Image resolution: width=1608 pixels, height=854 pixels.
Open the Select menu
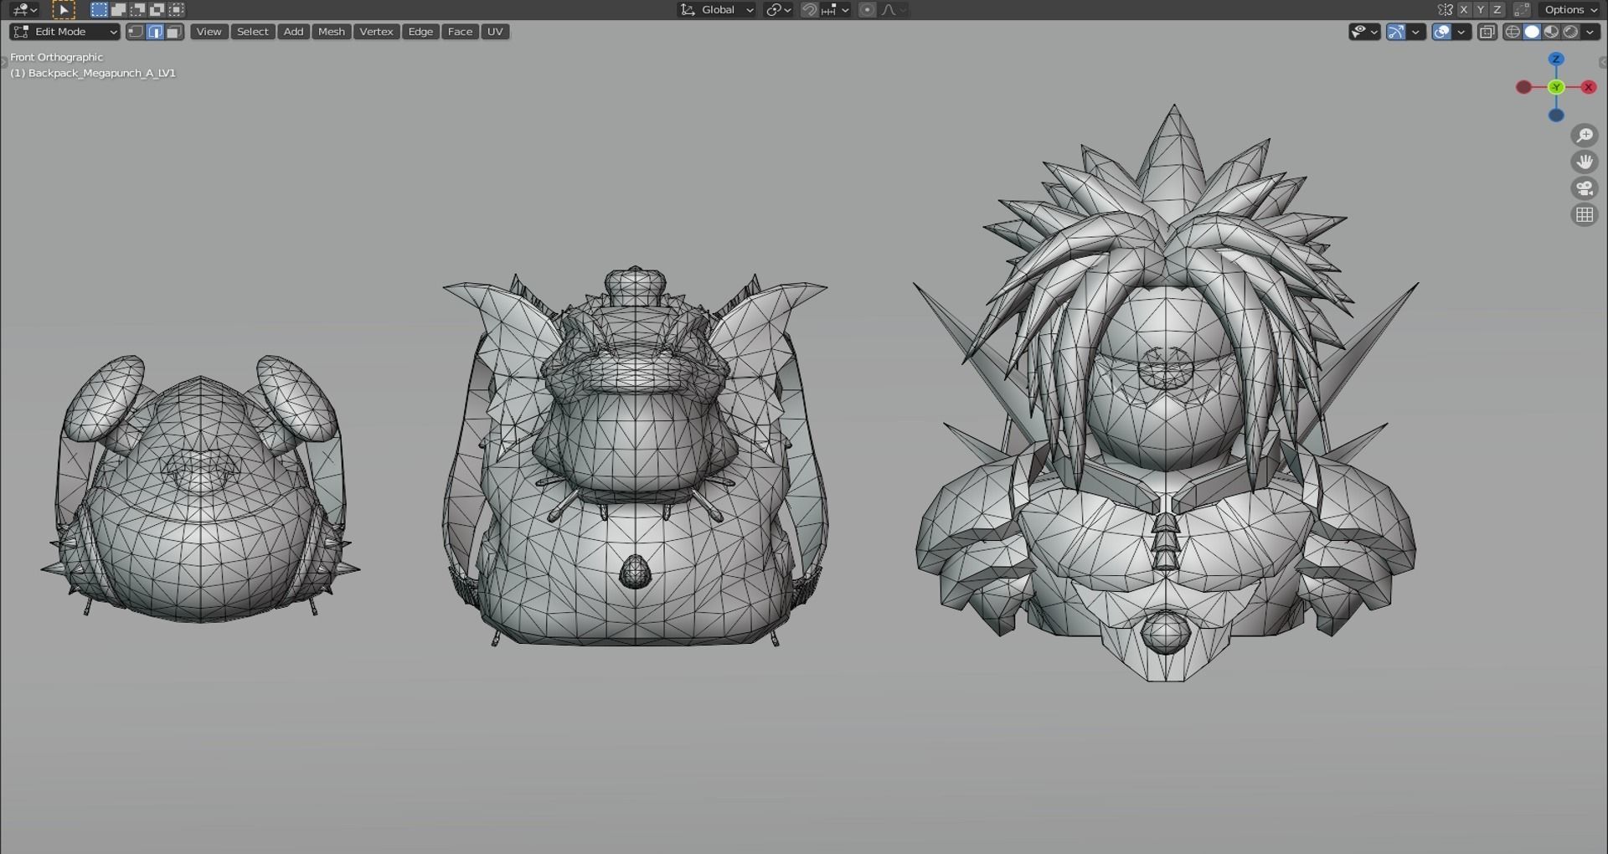(252, 32)
